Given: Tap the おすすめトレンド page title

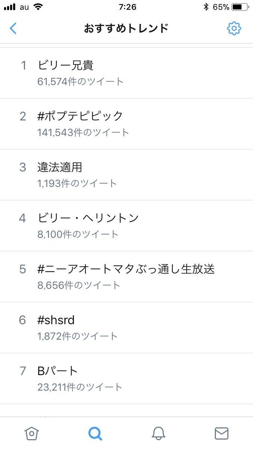Looking at the screenshot, I should pyautogui.click(x=126, y=28).
